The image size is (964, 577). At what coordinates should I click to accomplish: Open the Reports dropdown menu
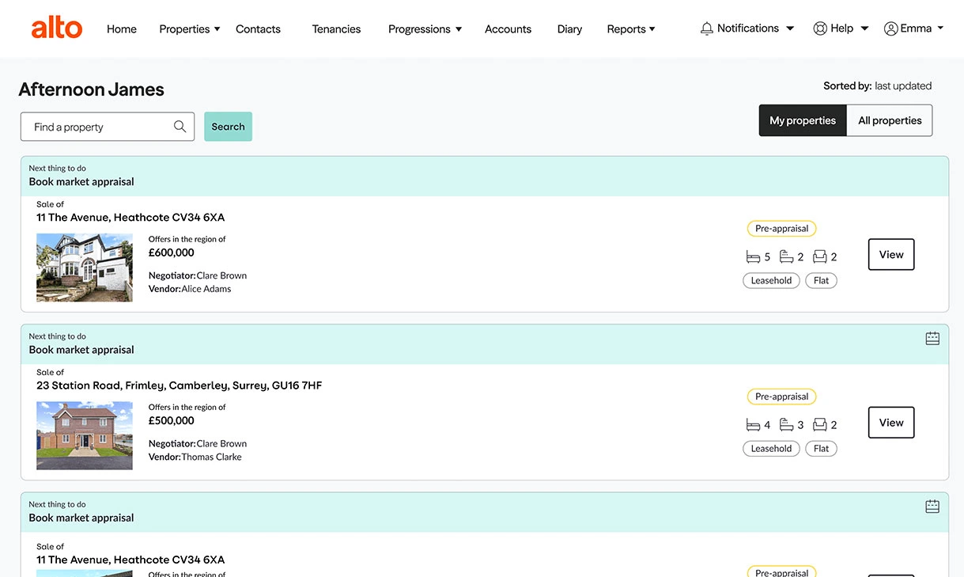click(630, 29)
